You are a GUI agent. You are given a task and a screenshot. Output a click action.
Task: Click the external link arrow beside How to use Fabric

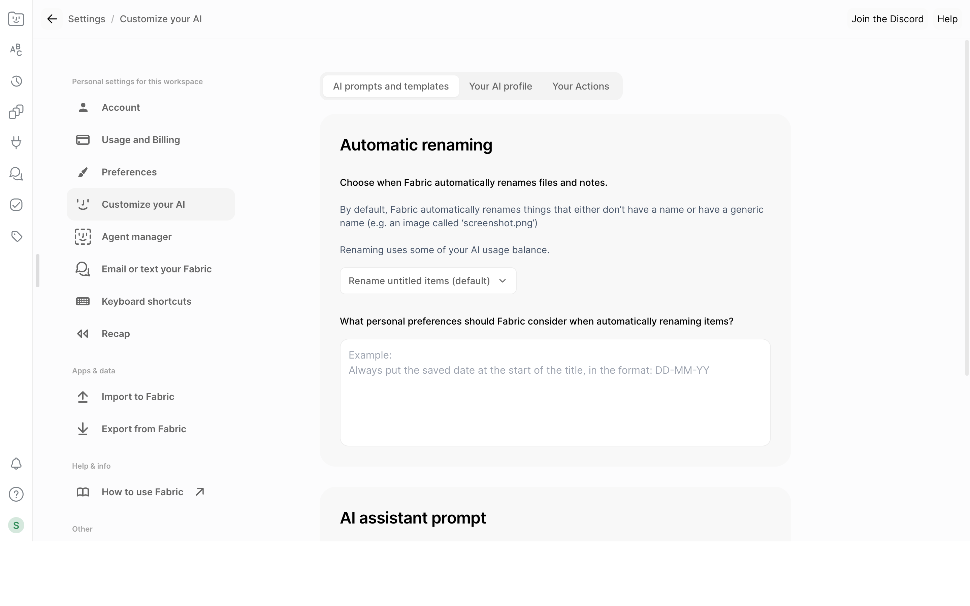[x=200, y=492]
